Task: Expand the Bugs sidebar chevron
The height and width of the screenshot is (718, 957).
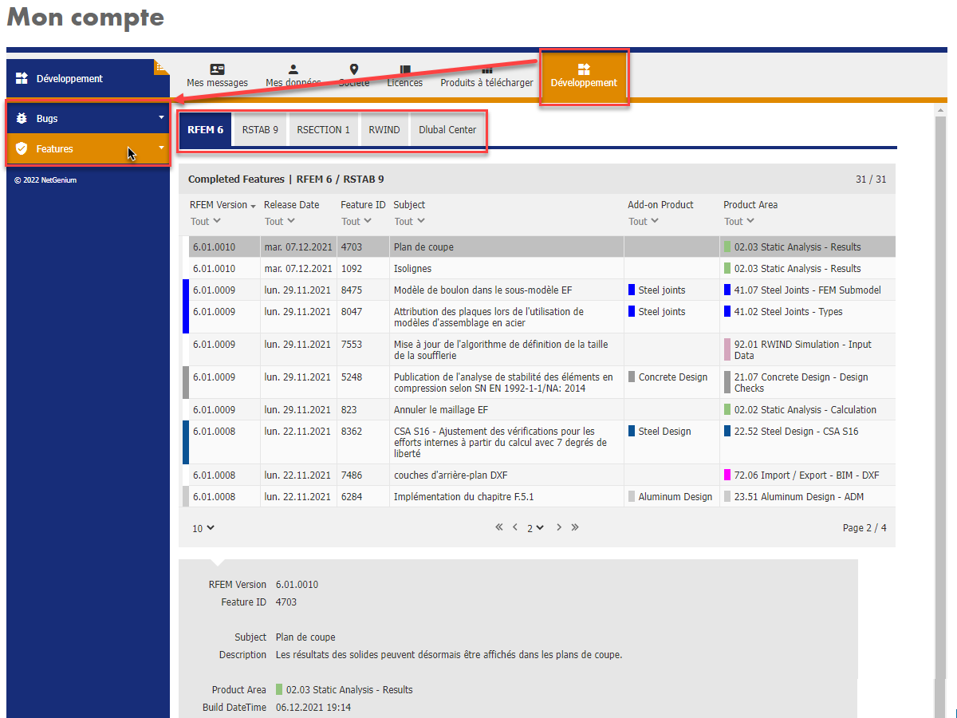Action: (x=161, y=117)
